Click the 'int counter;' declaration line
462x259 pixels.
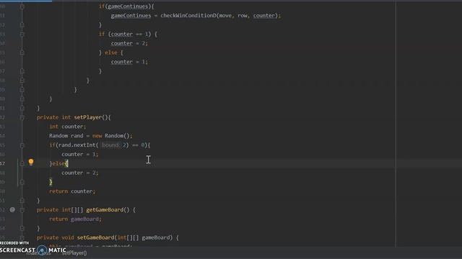[67, 127]
